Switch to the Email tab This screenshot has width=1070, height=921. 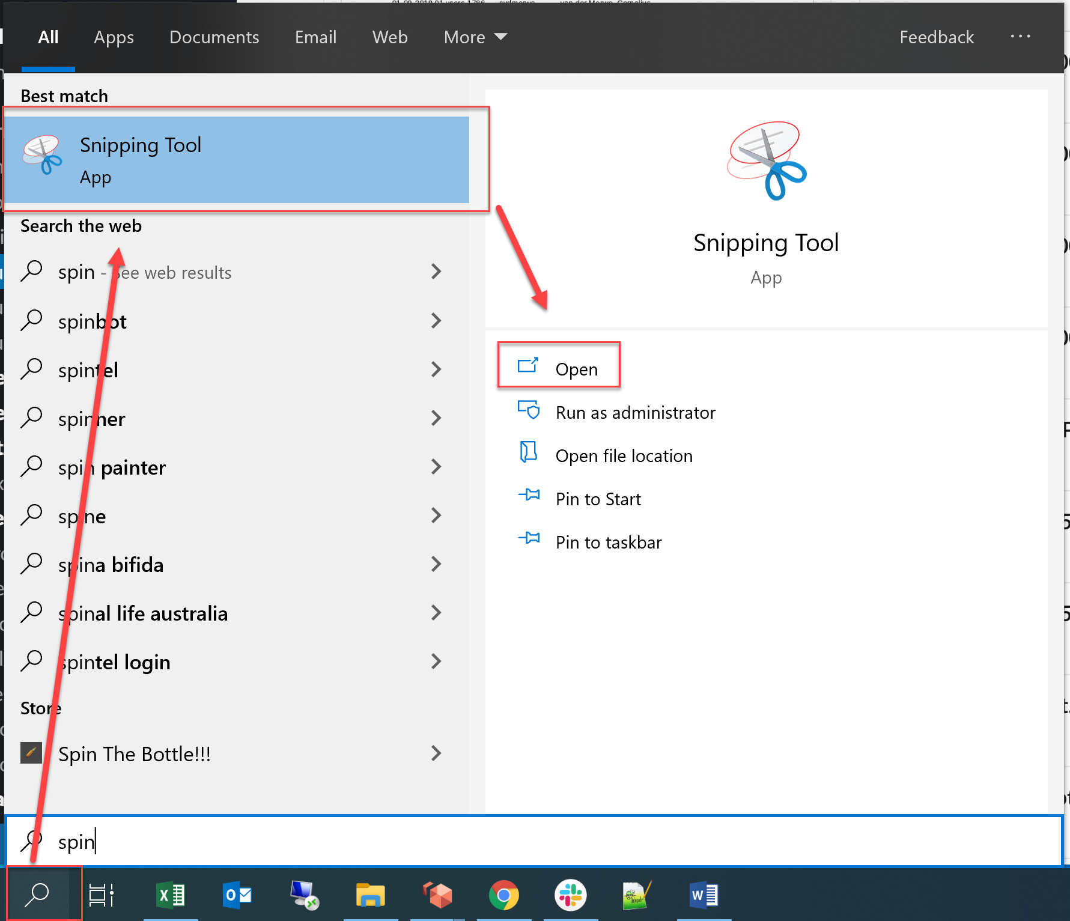click(315, 37)
